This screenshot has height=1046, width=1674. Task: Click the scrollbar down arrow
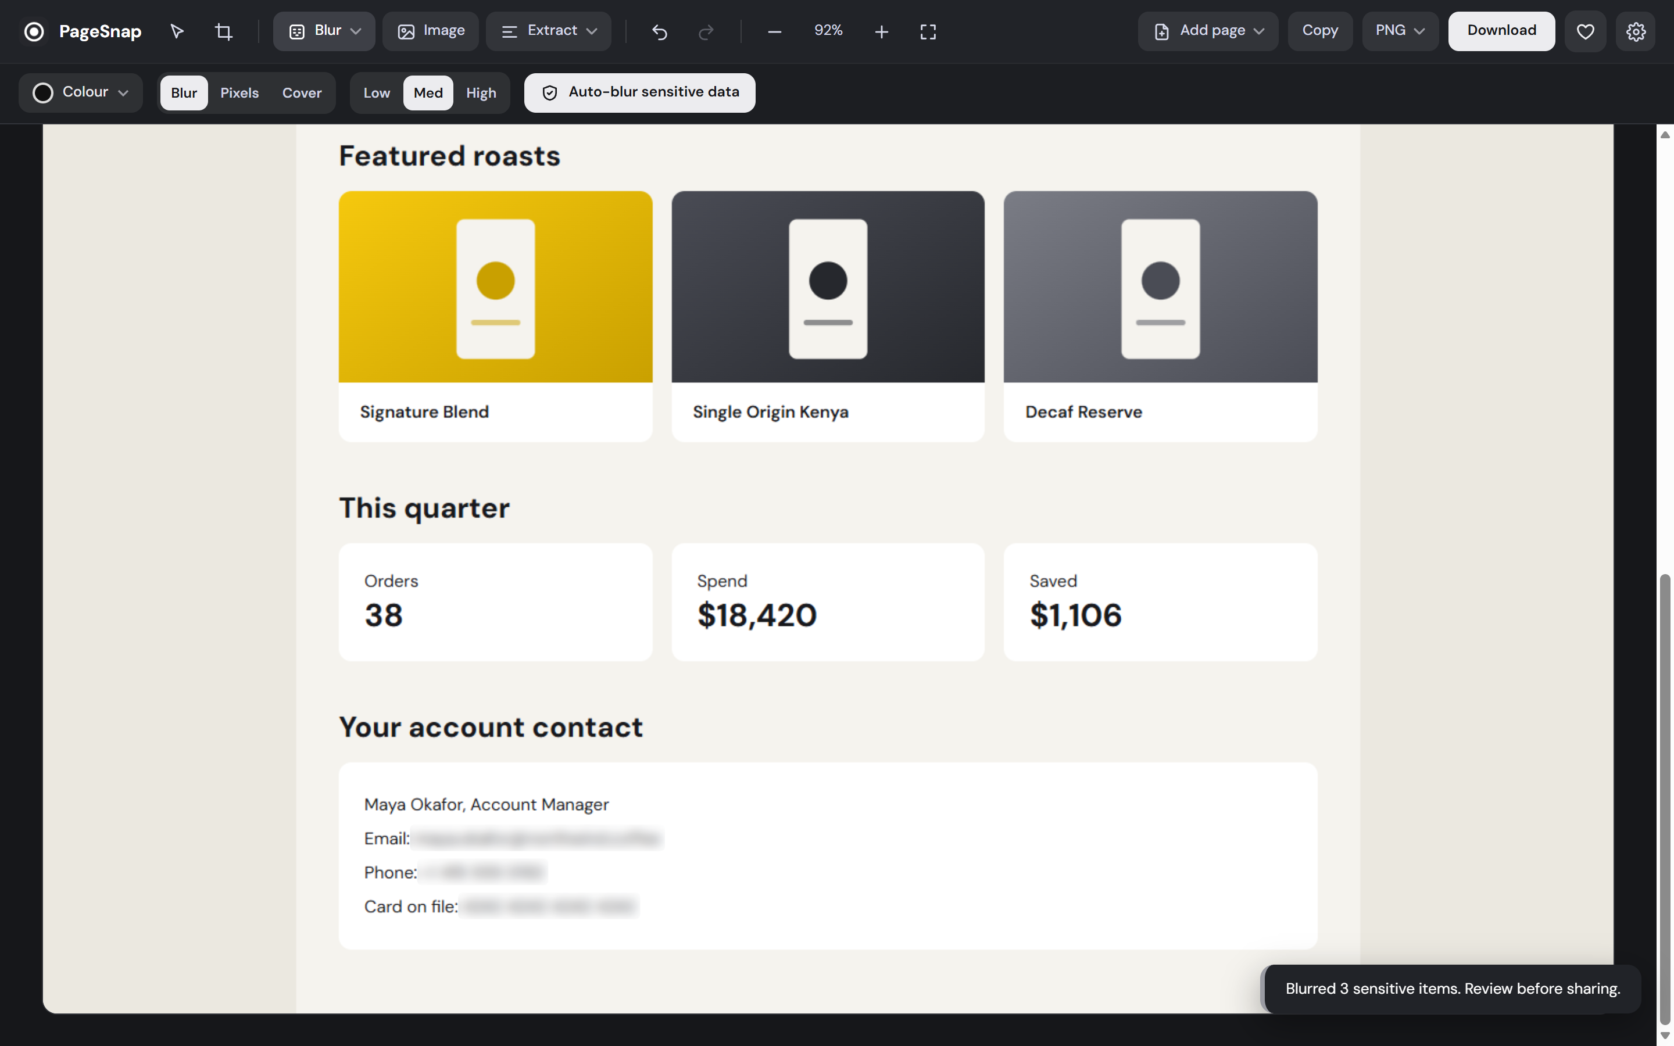click(1665, 1036)
